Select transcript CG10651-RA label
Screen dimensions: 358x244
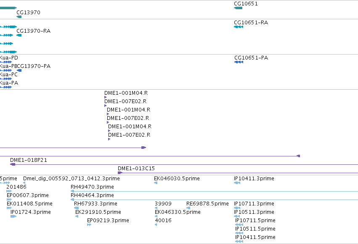(251, 23)
